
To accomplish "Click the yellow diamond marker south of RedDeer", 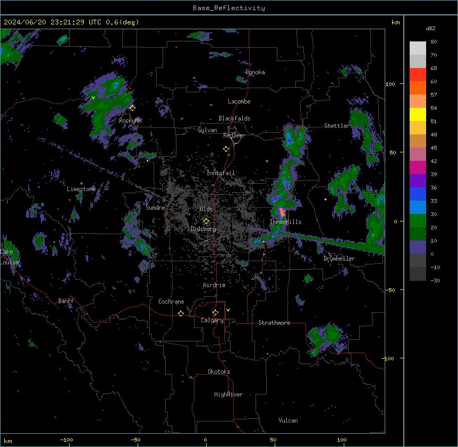I will [226, 149].
